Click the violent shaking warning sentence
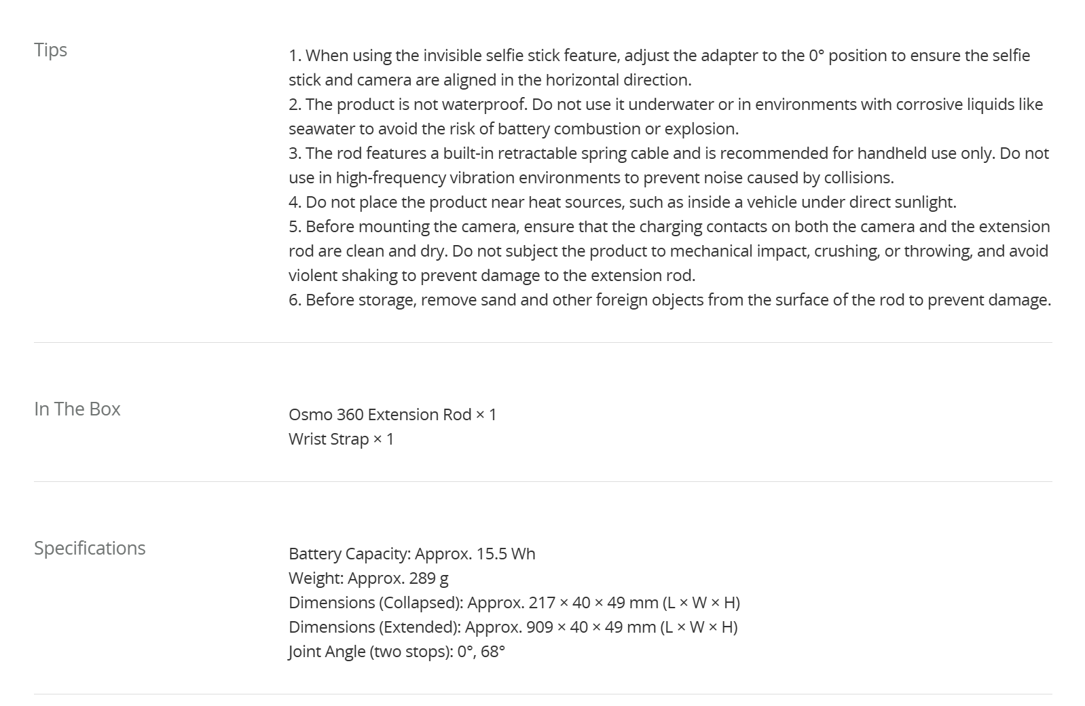Viewport: 1085px width, 706px height. click(x=492, y=275)
